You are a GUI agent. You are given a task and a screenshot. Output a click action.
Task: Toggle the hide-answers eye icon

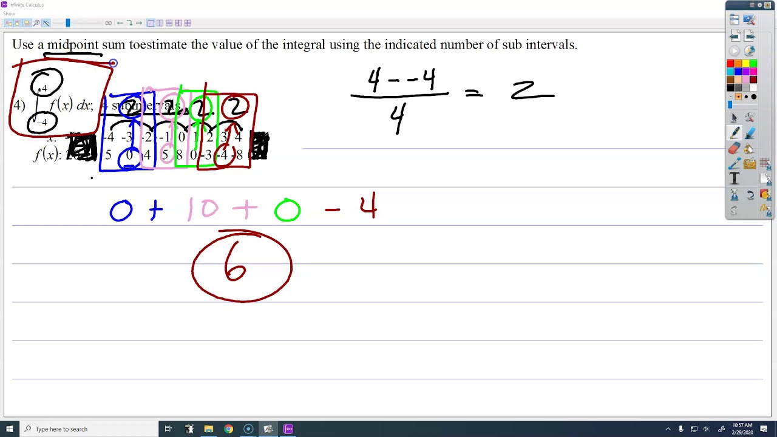click(46, 23)
